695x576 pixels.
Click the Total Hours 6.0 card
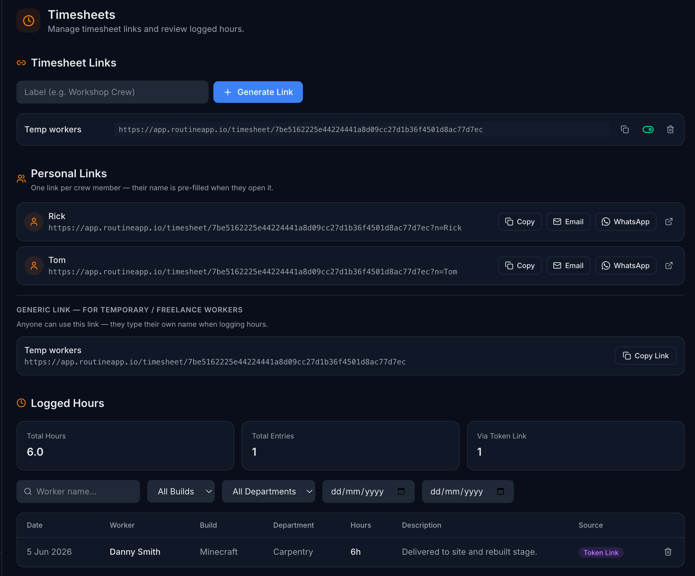point(125,445)
